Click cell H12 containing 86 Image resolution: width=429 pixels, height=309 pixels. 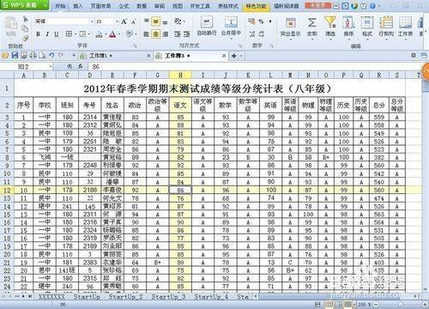(x=180, y=190)
